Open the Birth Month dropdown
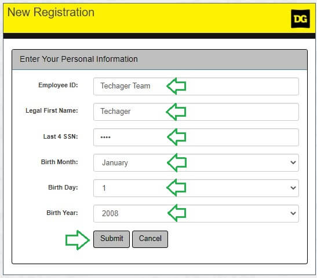317x278 pixels. tap(196, 162)
